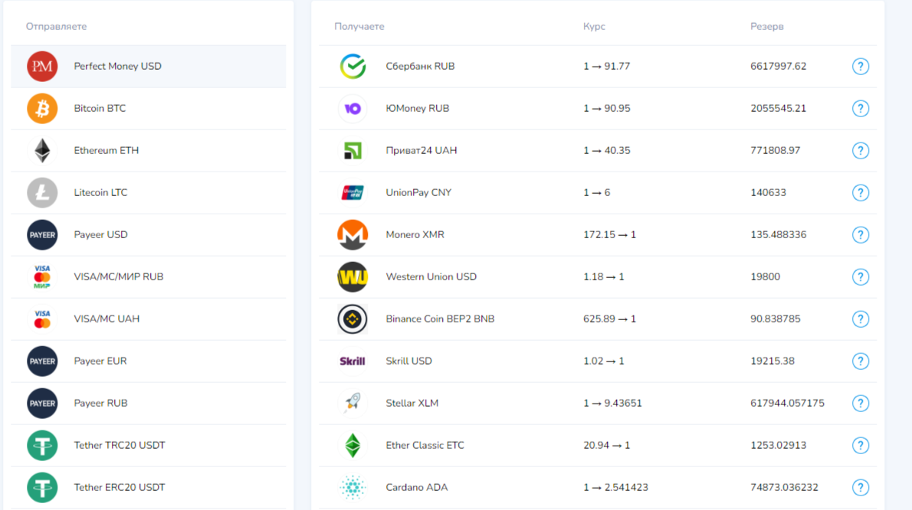Open help icon for Monero XMR
The height and width of the screenshot is (510, 912).
click(x=860, y=234)
